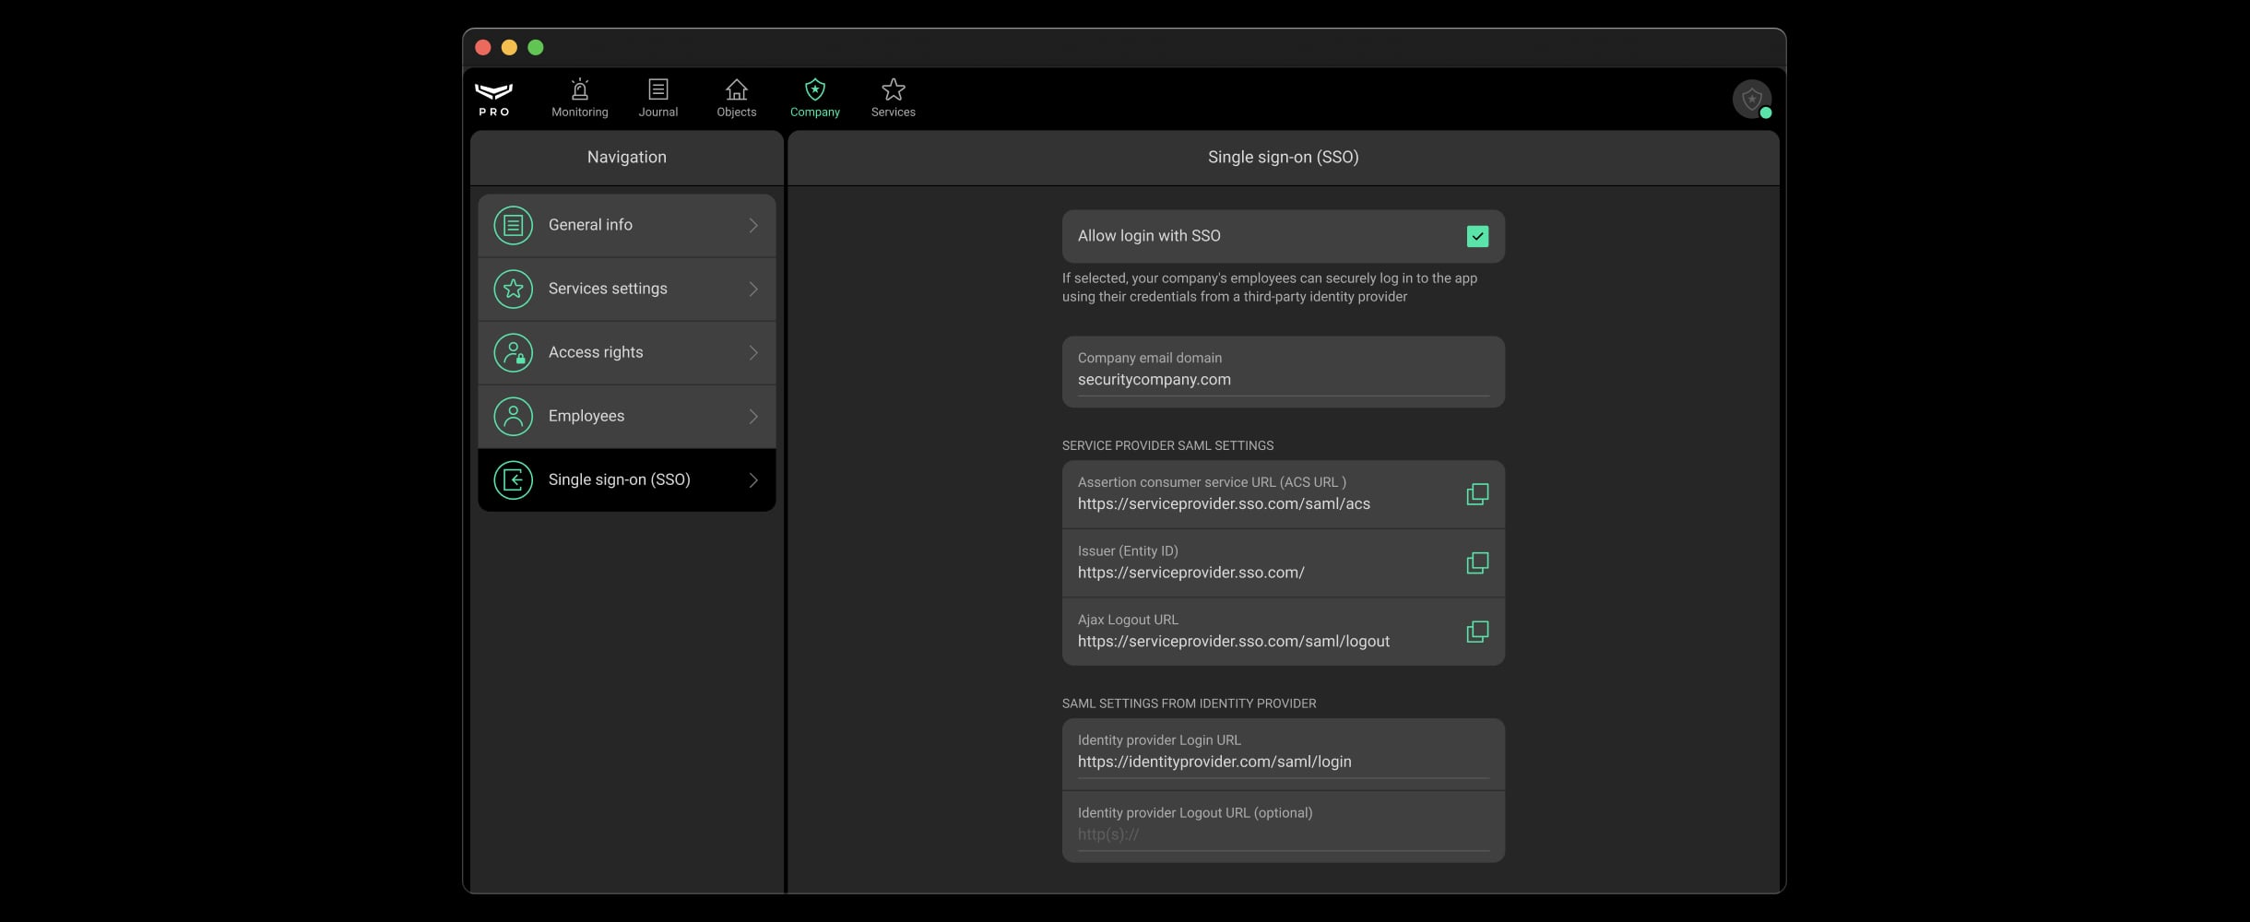Copy the Issuer (Entity ID) value
Screen dimensions: 2250x922
1476,562
